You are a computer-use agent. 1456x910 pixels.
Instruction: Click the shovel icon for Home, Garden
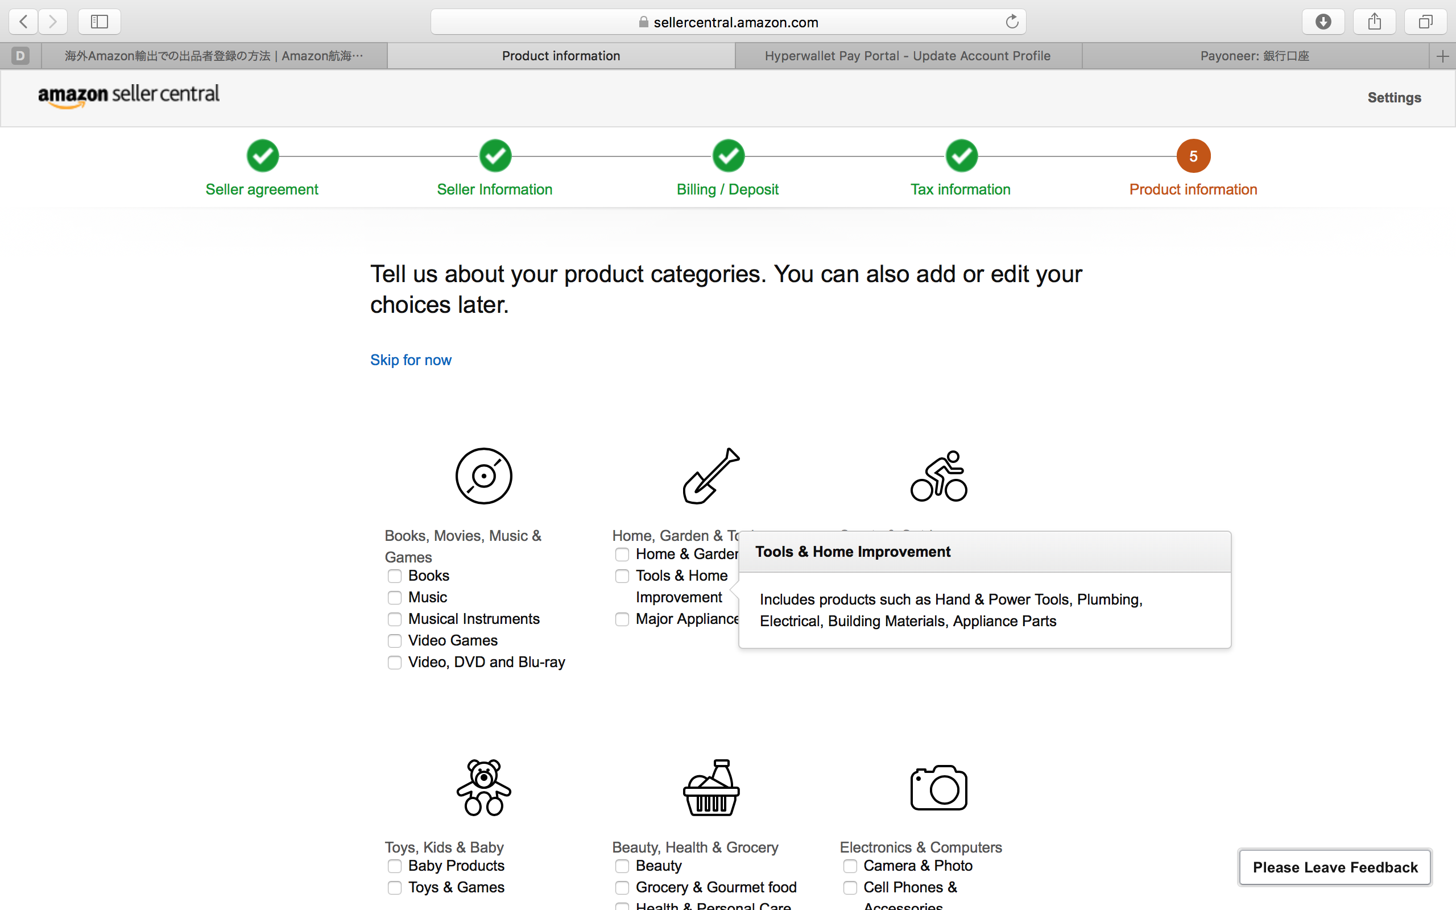click(710, 475)
